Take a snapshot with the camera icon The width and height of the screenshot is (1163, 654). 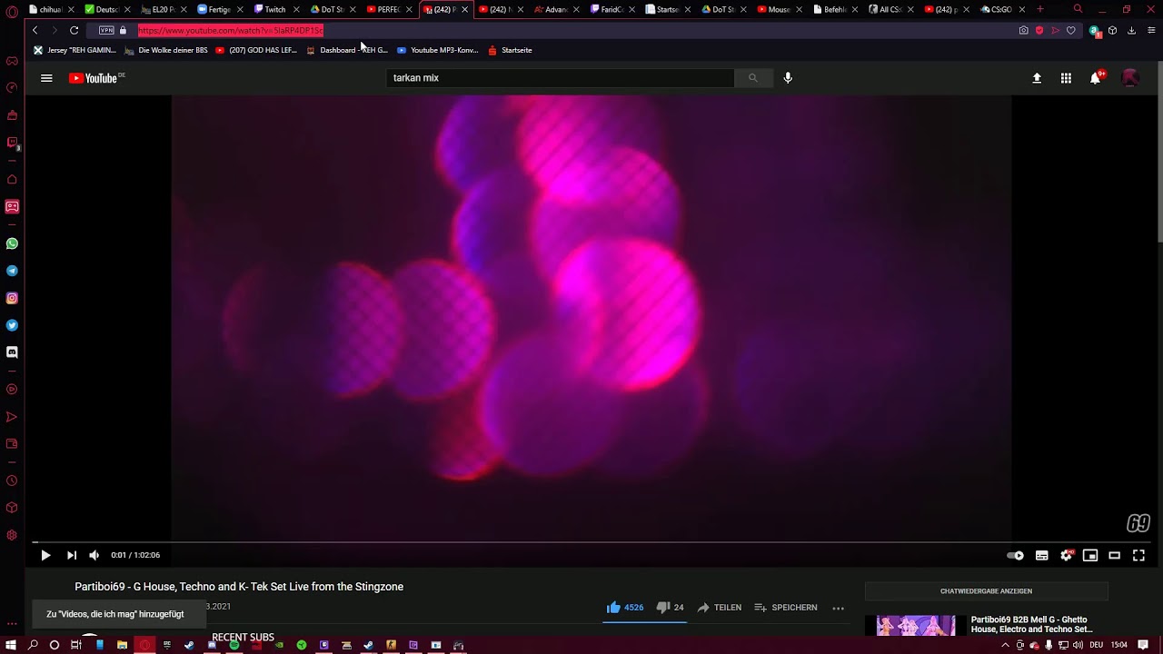[1024, 30]
